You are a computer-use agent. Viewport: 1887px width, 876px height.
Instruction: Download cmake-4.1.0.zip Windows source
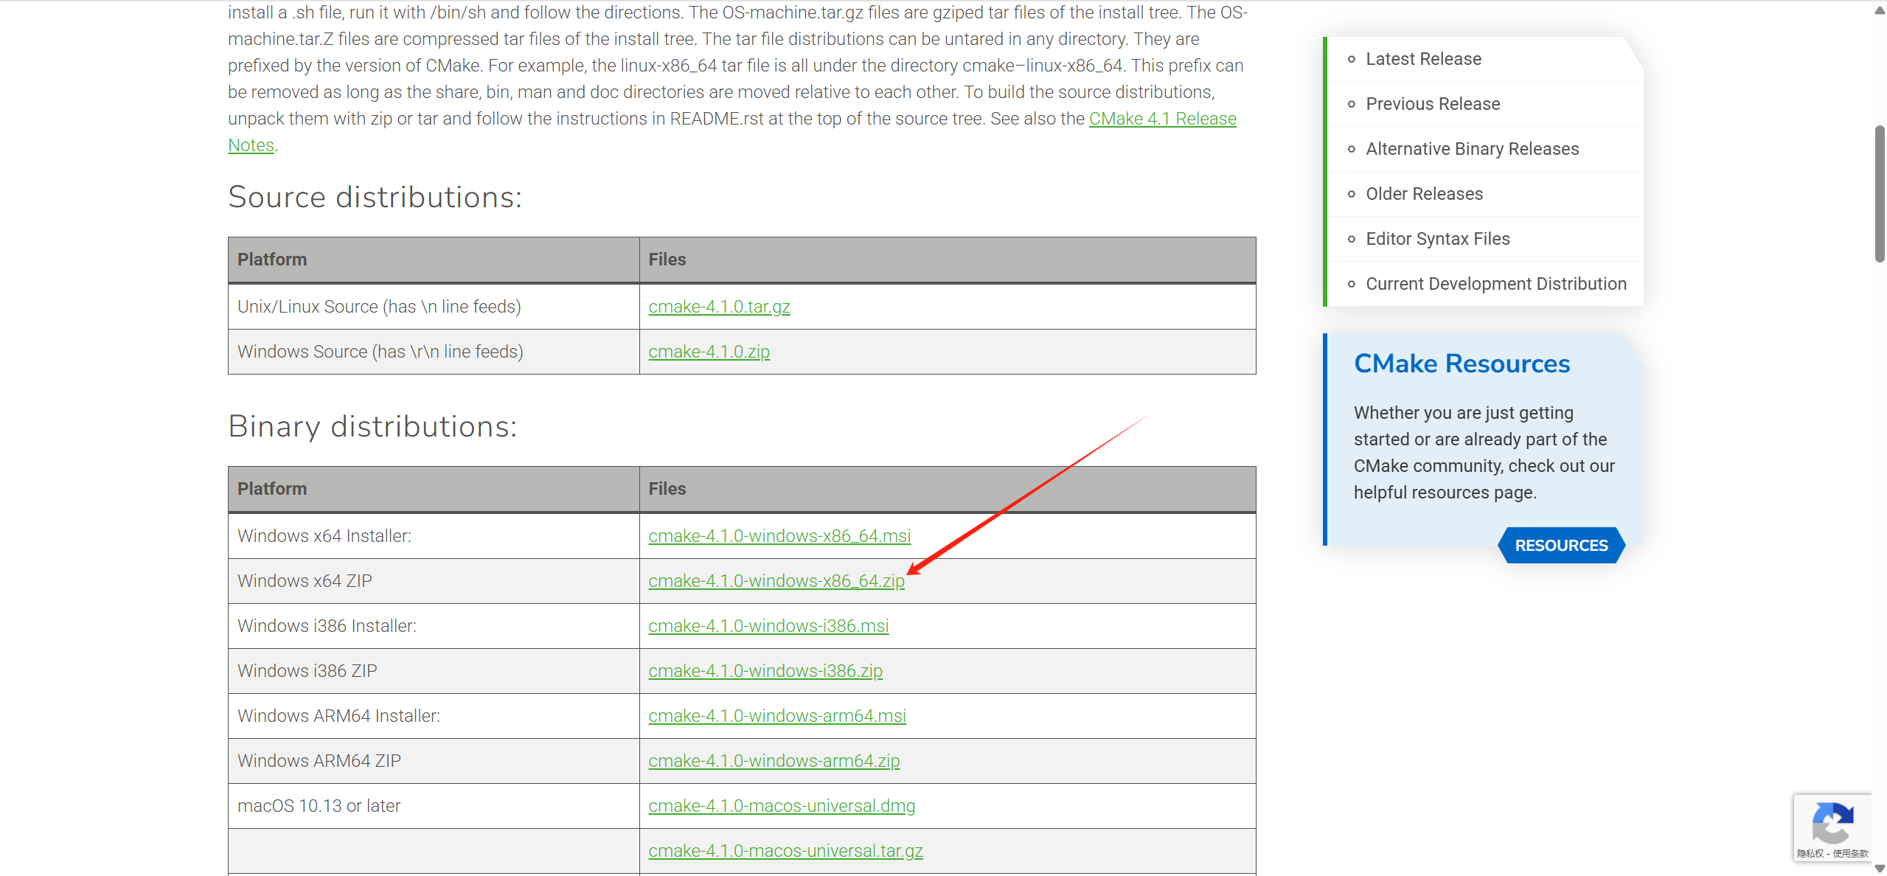tap(709, 352)
